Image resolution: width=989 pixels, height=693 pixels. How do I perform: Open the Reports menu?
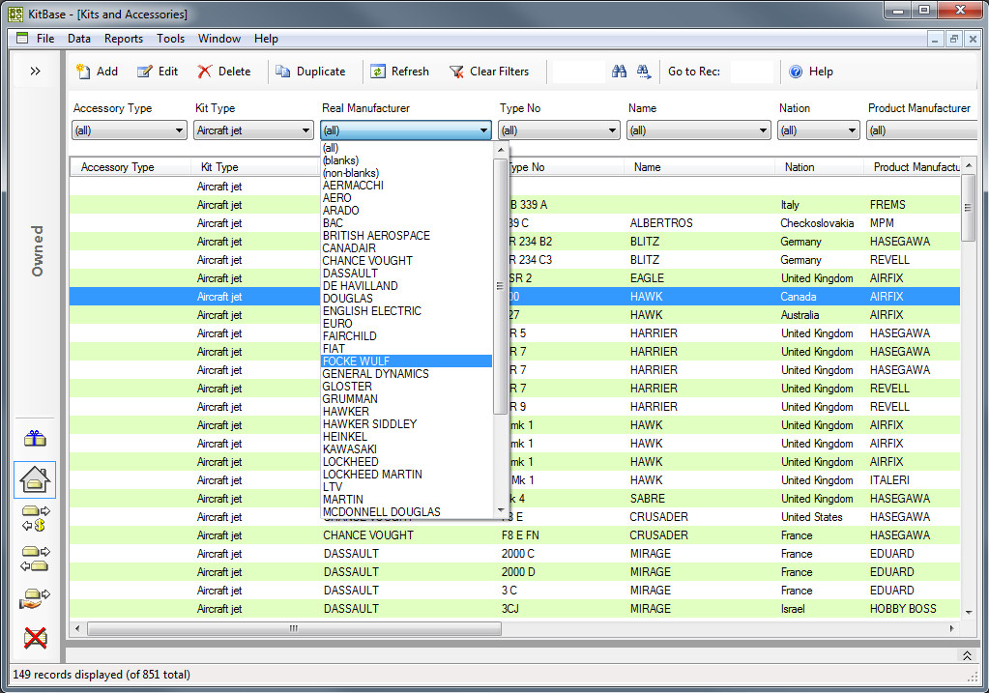[x=124, y=39]
